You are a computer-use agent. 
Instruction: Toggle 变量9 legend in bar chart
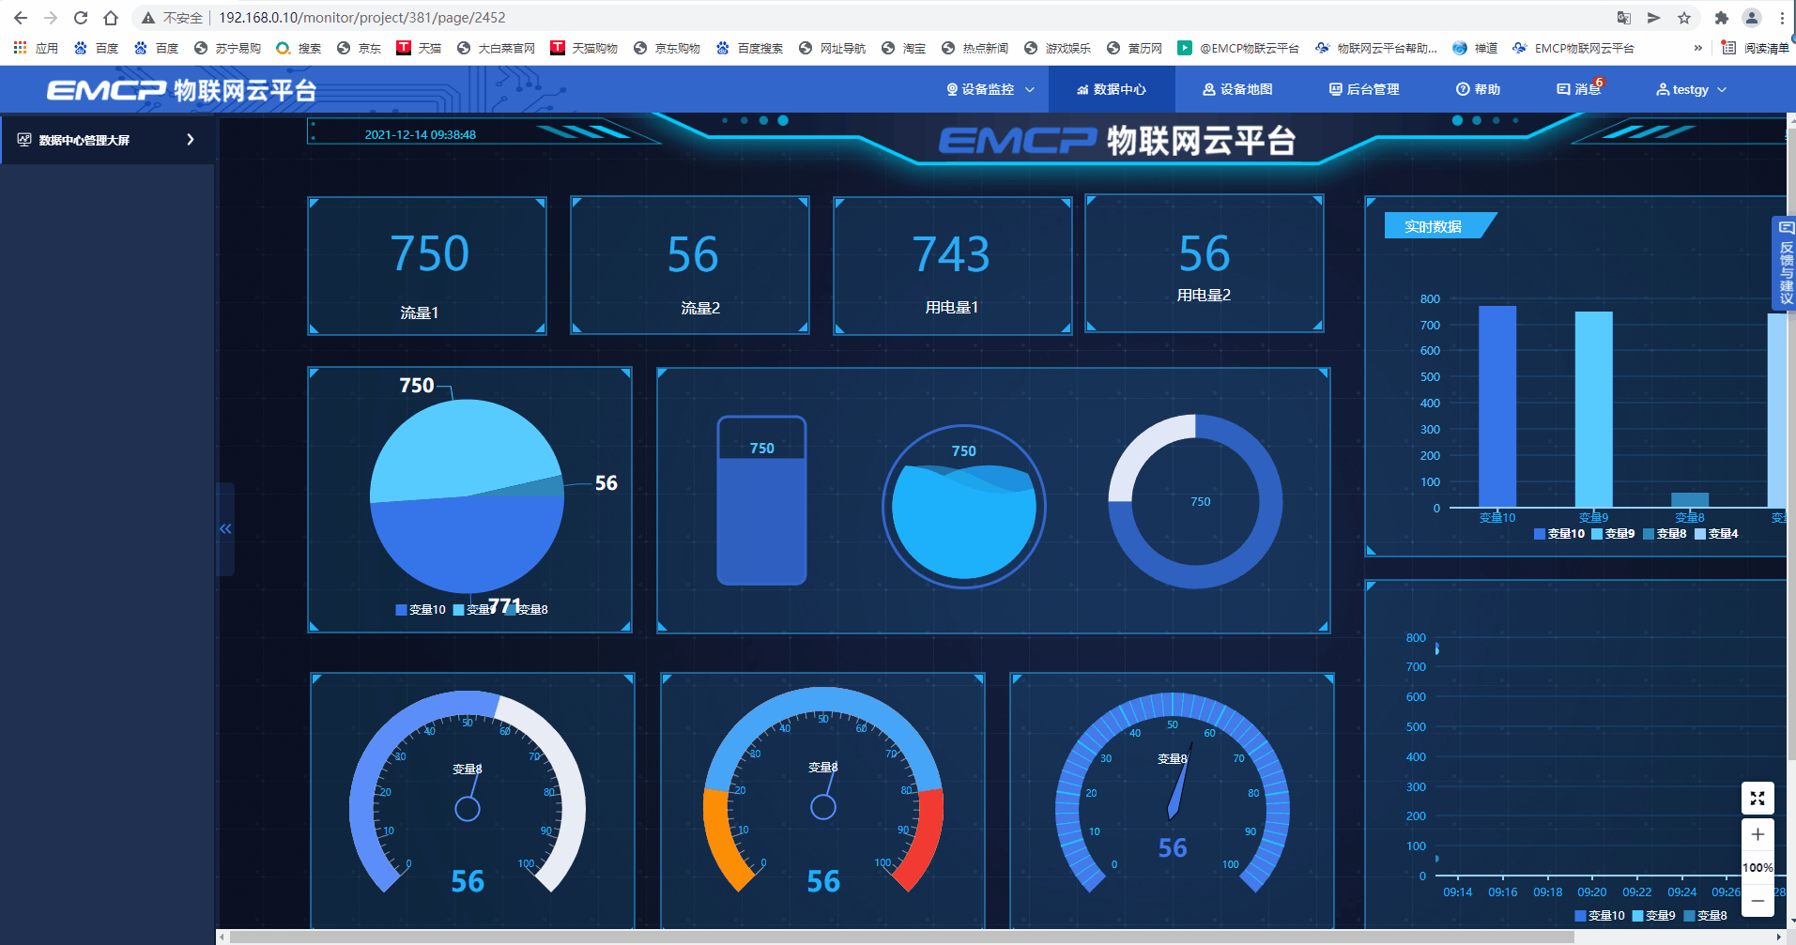coord(1613,534)
